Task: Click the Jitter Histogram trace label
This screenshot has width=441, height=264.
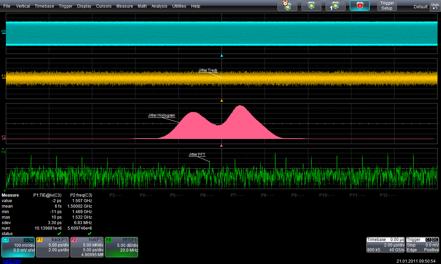Action: tap(162, 115)
